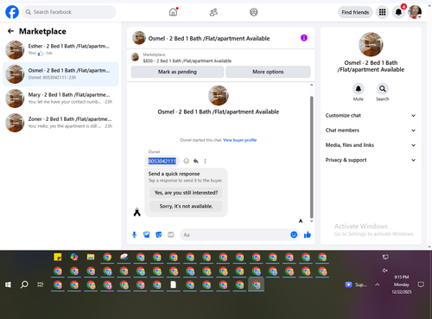Click Mark as pending

point(177,72)
